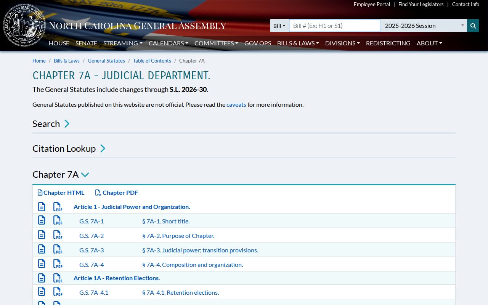488x305 pixels.
Task: Open HTML icon for G.S. 7A-1 row
Action: point(42,220)
